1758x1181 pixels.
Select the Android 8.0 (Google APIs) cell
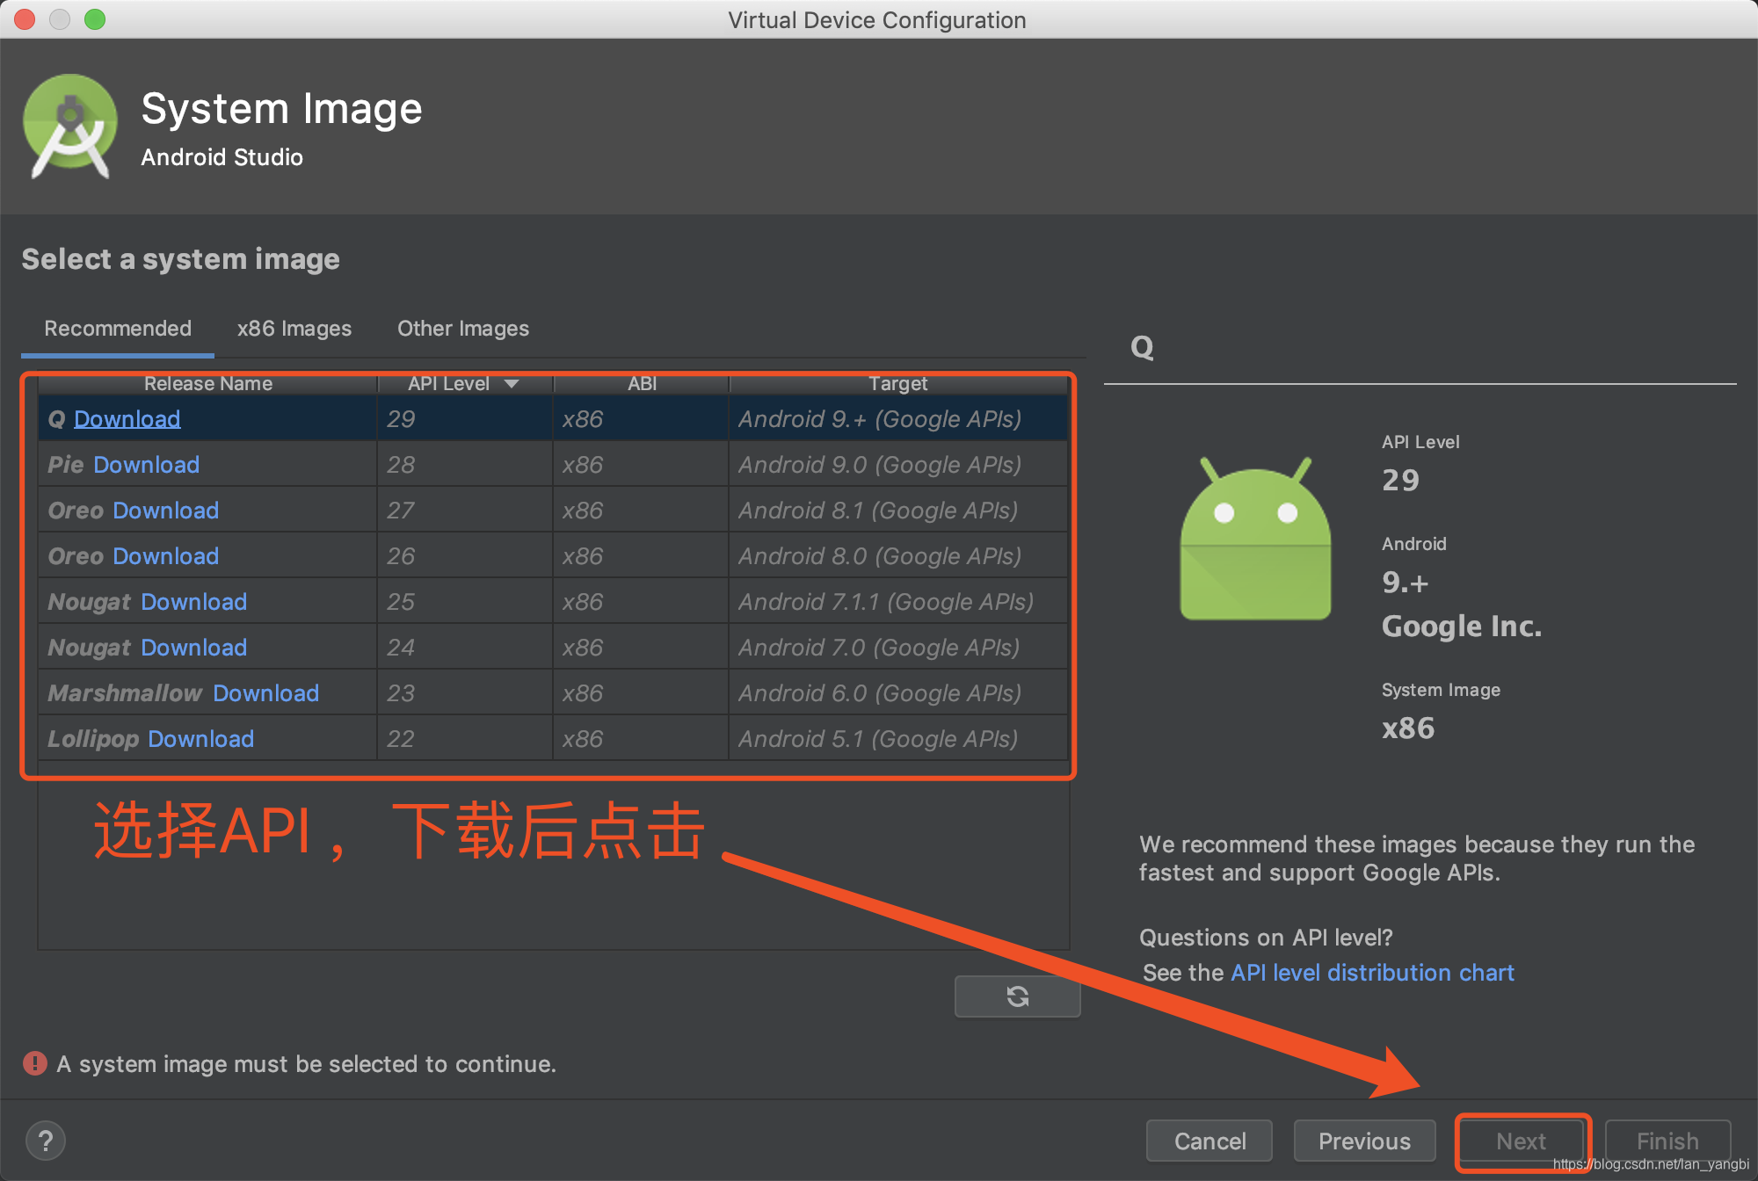pyautogui.click(x=898, y=556)
